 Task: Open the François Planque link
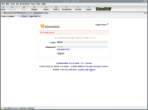point(93,66)
